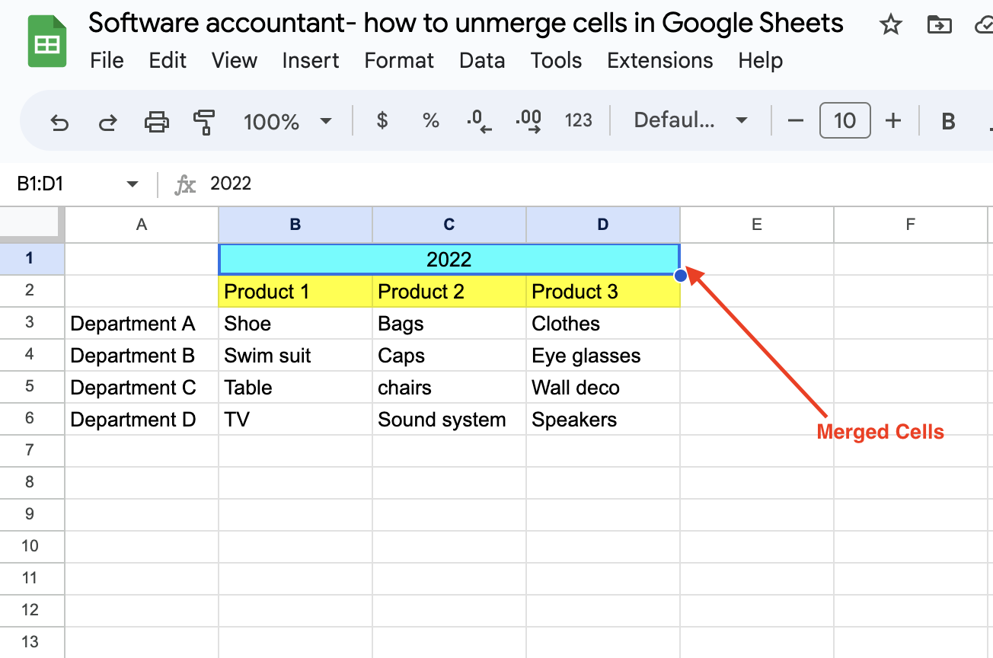
Task: Format as percent
Action: 431,120
